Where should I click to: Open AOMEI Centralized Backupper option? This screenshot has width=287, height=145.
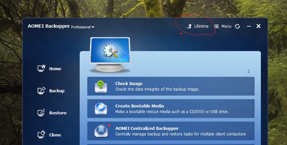(x=171, y=131)
